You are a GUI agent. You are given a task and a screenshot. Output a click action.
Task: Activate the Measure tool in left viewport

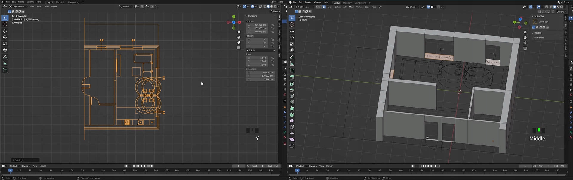5,63
